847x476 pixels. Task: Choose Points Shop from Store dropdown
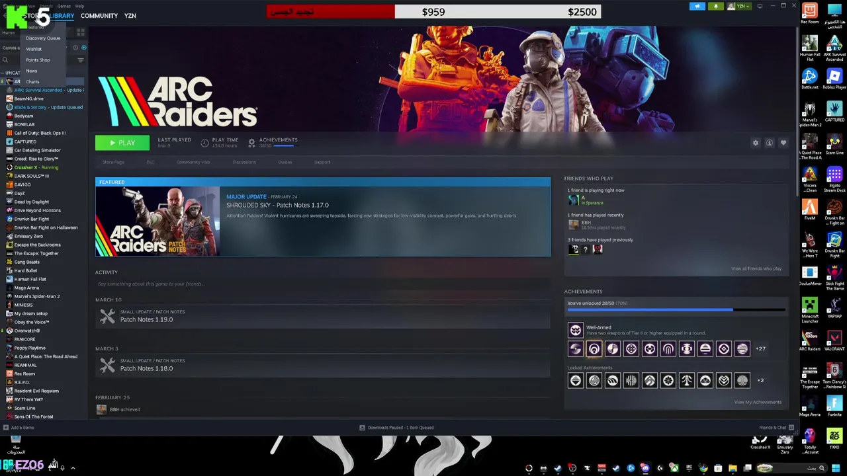point(38,60)
